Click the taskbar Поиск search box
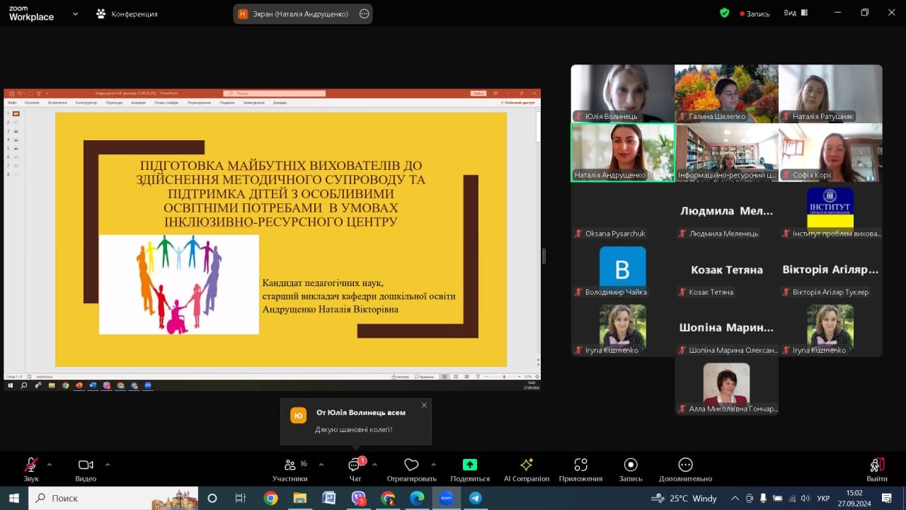This screenshot has height=510, width=906. point(114,498)
